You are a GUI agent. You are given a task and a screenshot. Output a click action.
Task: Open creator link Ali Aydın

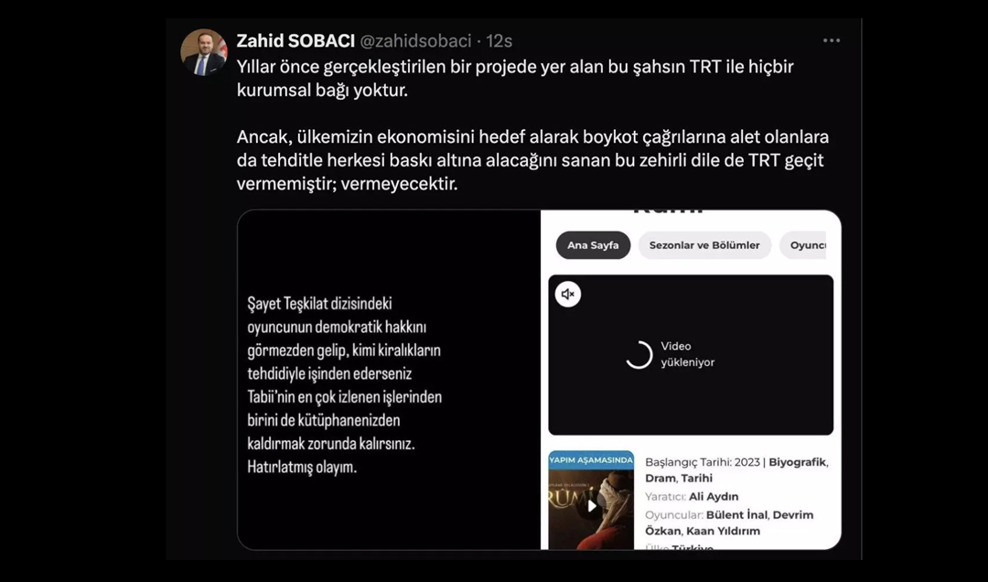coord(714,497)
